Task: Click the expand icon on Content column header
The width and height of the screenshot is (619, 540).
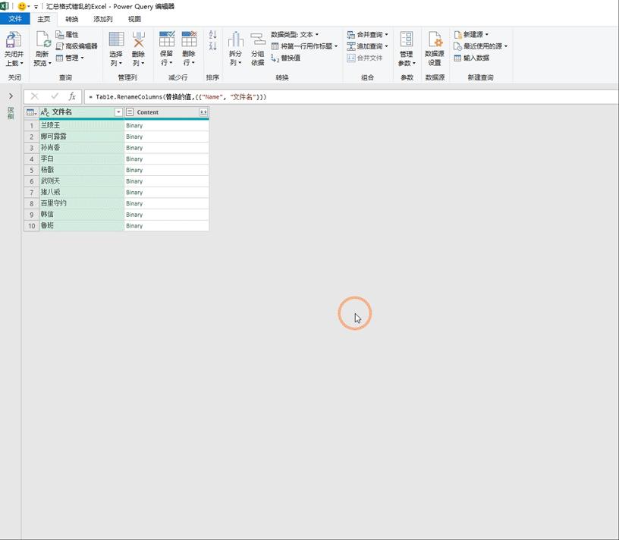Action: [x=203, y=112]
